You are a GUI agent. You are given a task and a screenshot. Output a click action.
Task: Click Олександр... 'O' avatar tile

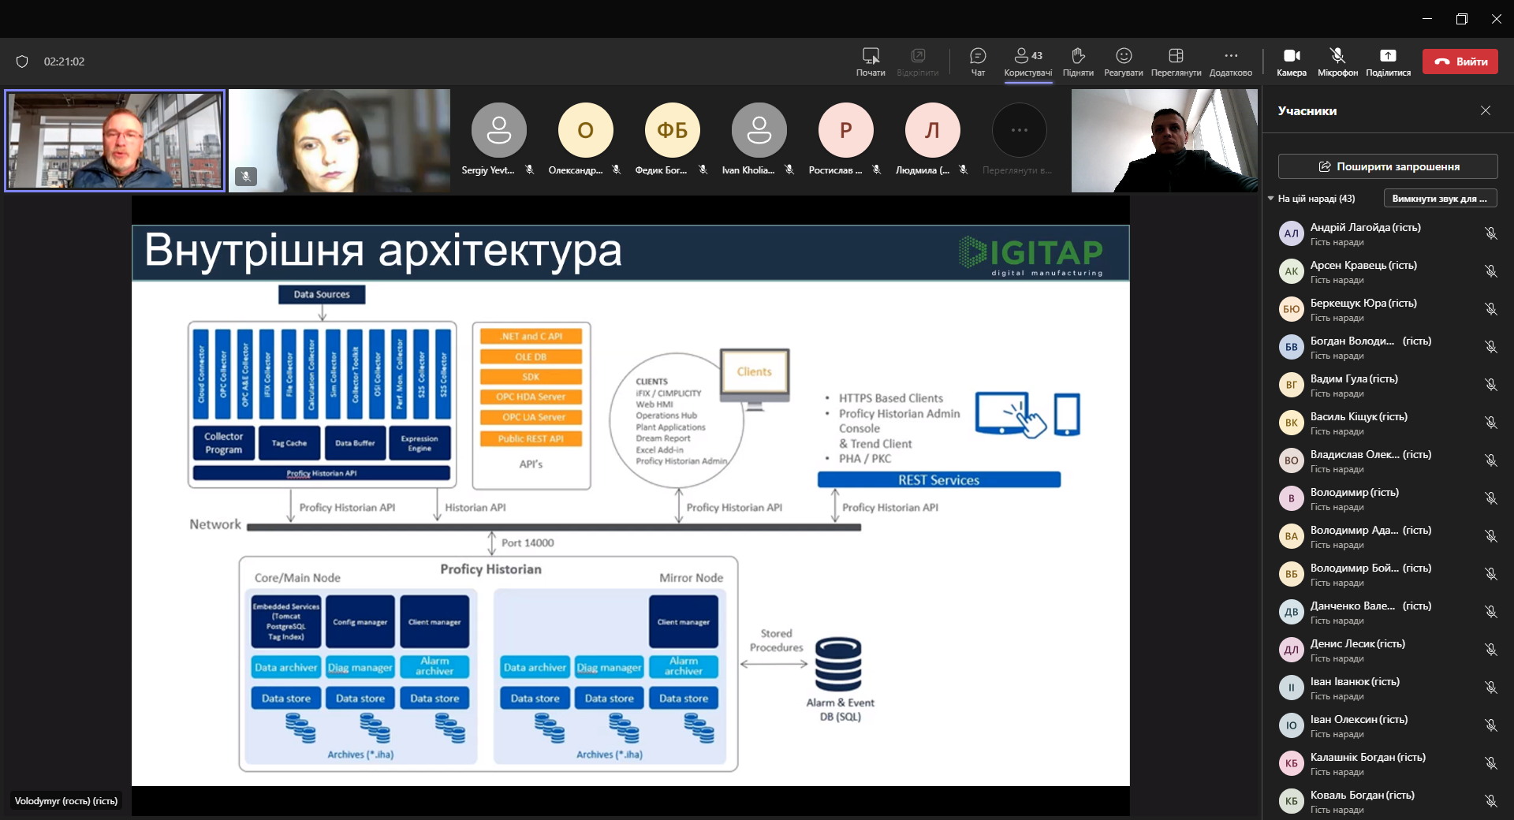pyautogui.click(x=585, y=130)
